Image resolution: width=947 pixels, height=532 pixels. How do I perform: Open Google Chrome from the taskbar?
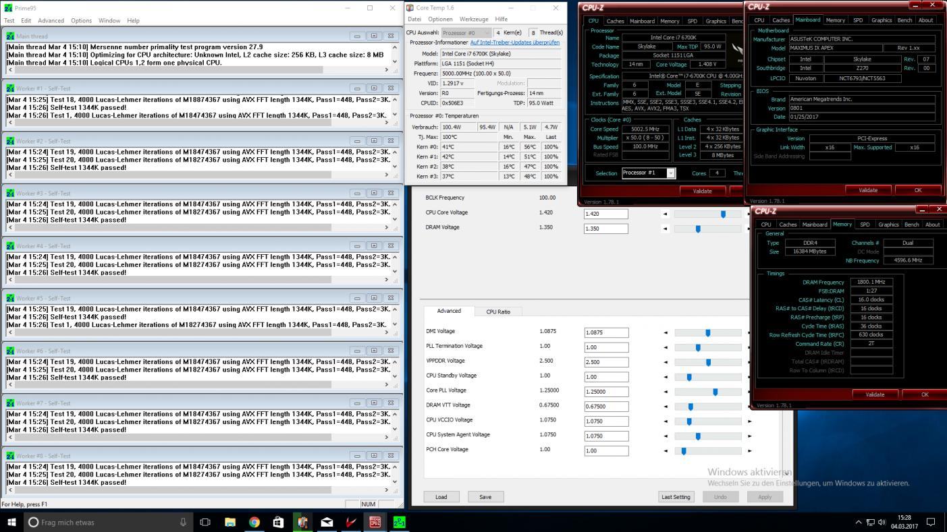(254, 522)
